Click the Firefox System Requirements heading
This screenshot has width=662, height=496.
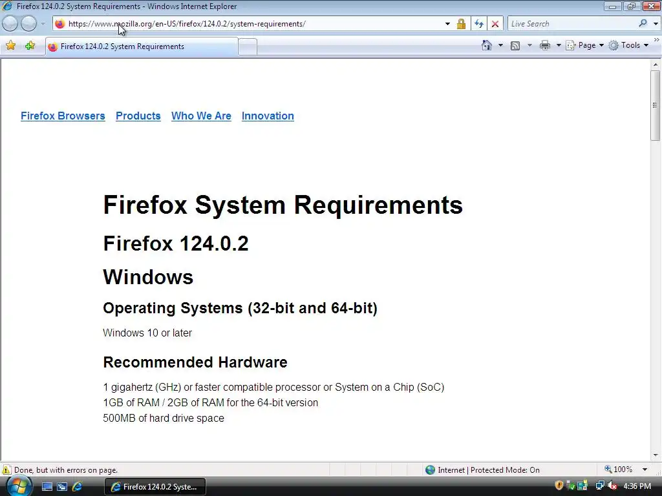point(283,205)
